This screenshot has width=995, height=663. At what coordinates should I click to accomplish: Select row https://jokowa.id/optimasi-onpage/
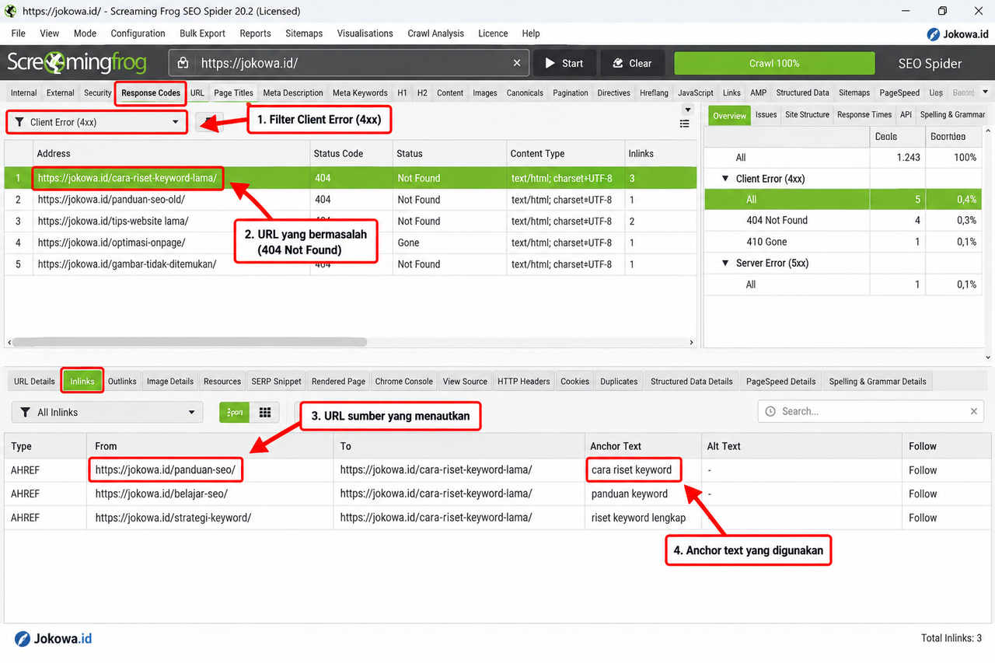[x=350, y=243]
